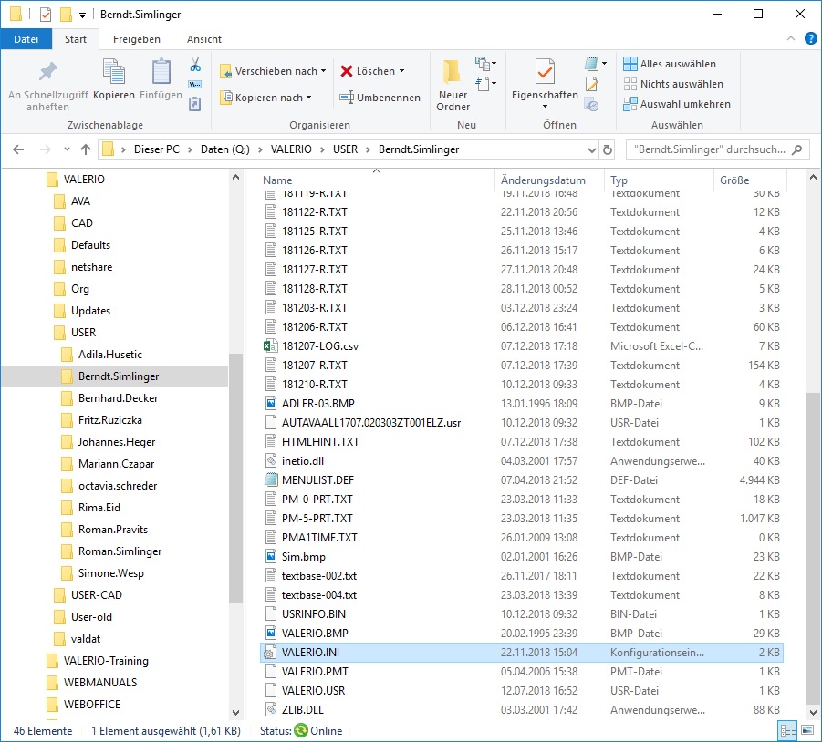
Task: Click the Kopieren ribbon icon
Action: [x=114, y=73]
